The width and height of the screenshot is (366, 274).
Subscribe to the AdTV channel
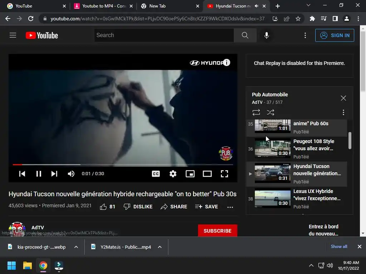pos(218,231)
